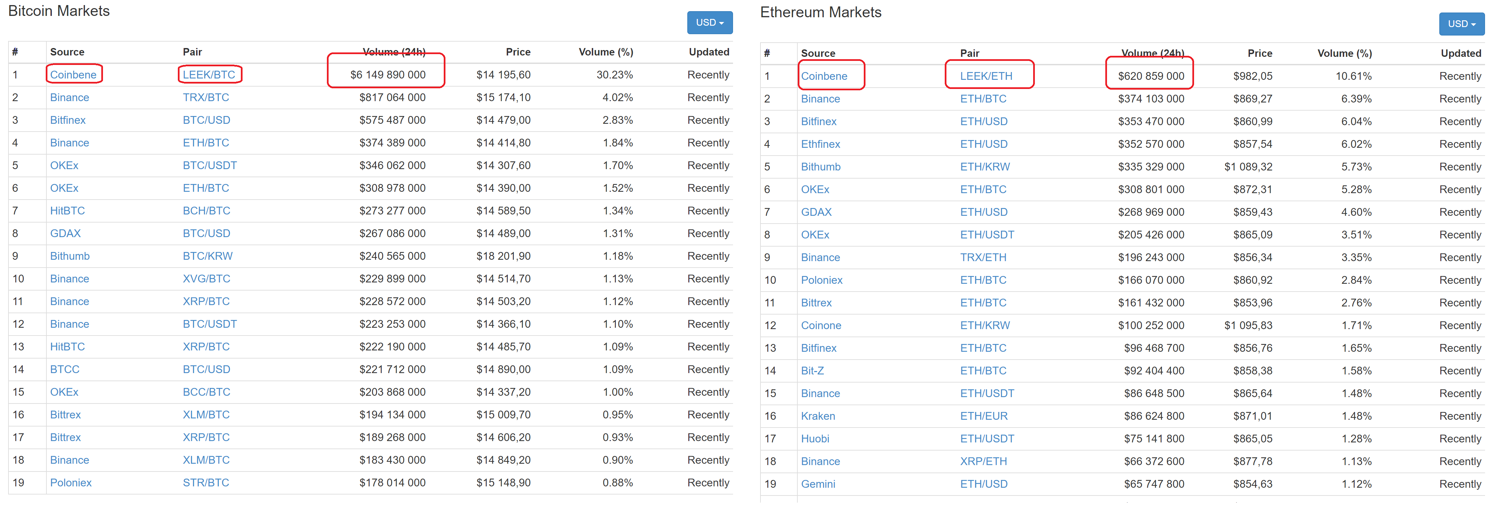Screen dimensions: 1504x506
Task: Click the STR/BTC pair link
Action: (206, 483)
